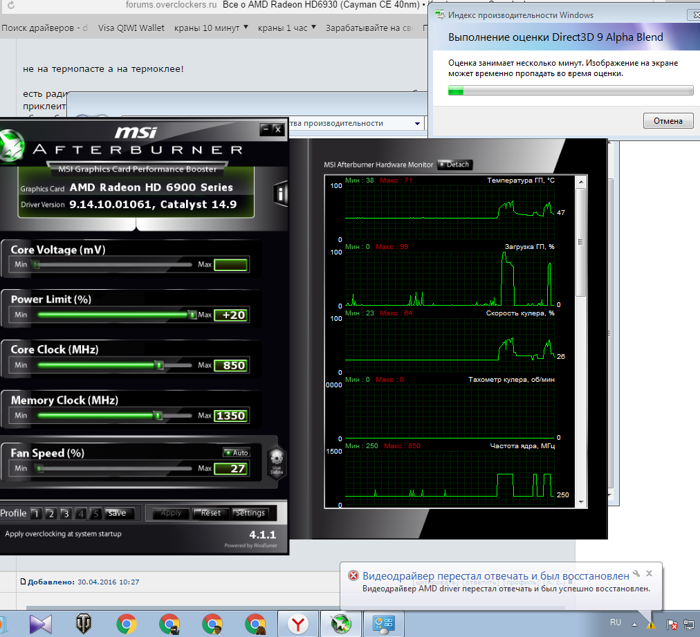The width and height of the screenshot is (700, 637).
Task: Click the Частота ядра graph
Action: point(449,478)
